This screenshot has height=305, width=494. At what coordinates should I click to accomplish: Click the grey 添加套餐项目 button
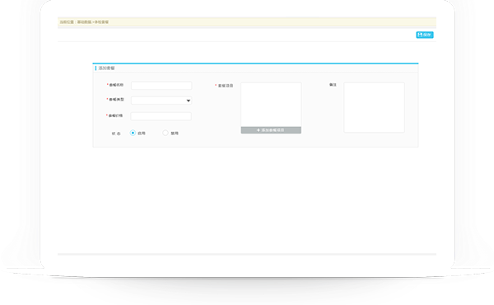click(x=271, y=130)
